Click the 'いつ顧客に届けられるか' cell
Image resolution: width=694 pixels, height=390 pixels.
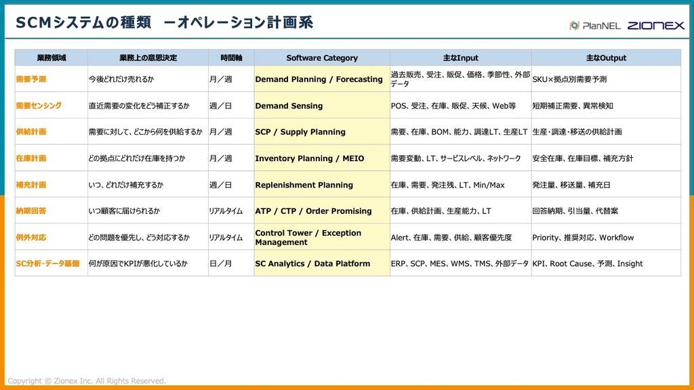(148, 211)
